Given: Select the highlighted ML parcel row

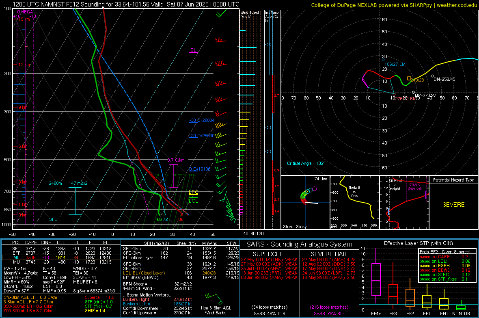Looking at the screenshot, I should pos(61,257).
